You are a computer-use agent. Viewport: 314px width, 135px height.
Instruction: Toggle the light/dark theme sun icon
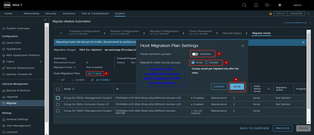279,5
